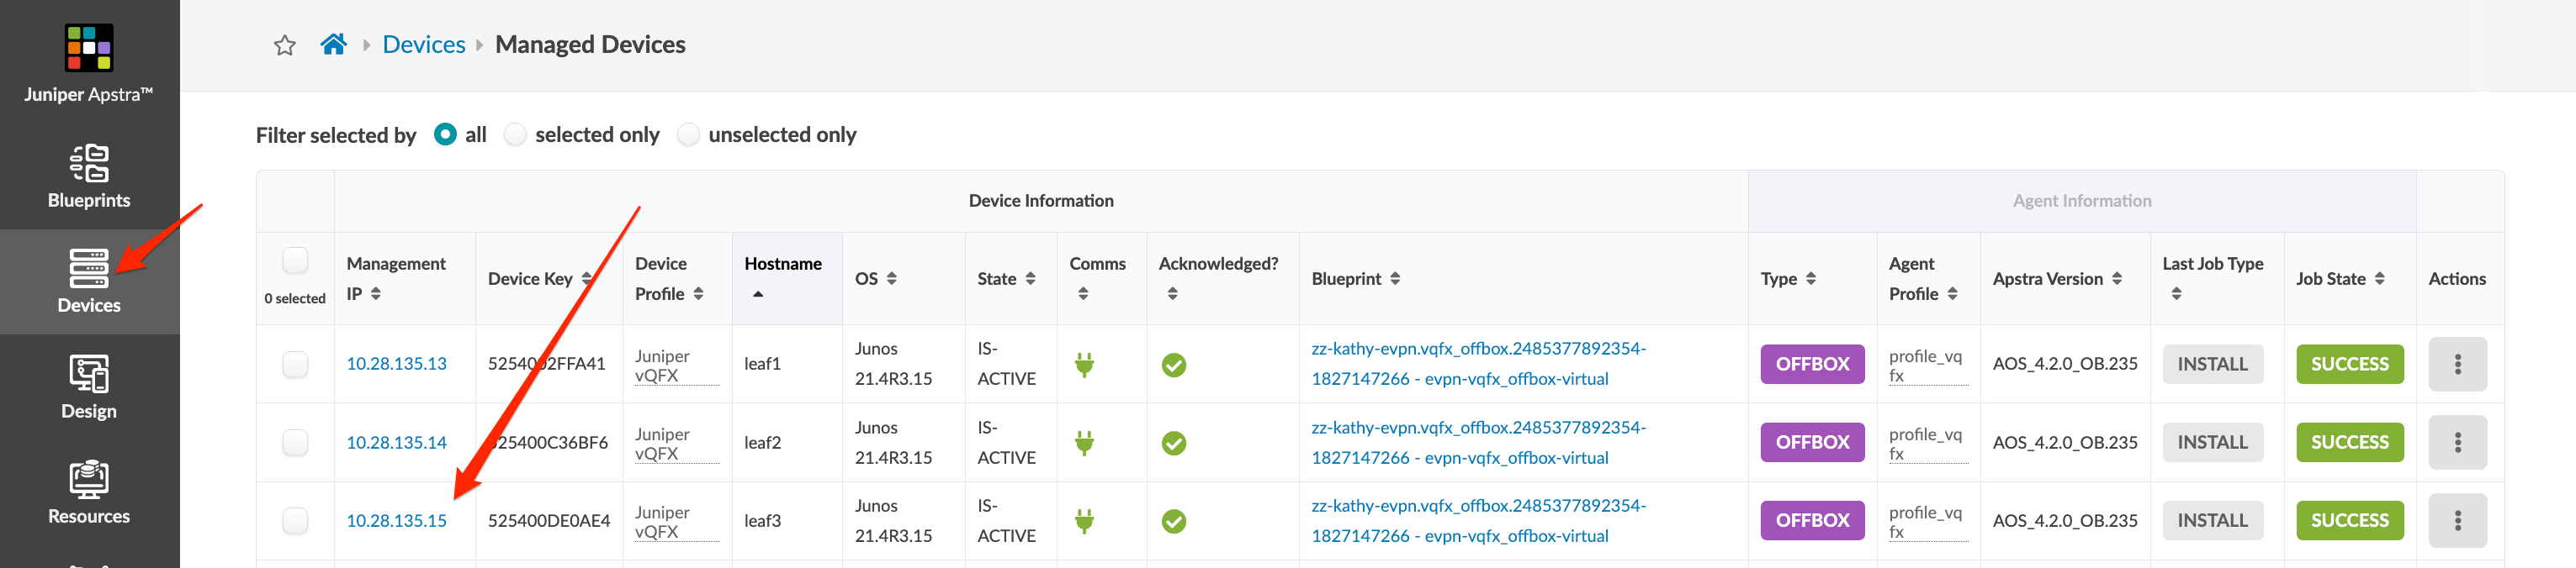Open the Resources sidebar section

pos(89,492)
